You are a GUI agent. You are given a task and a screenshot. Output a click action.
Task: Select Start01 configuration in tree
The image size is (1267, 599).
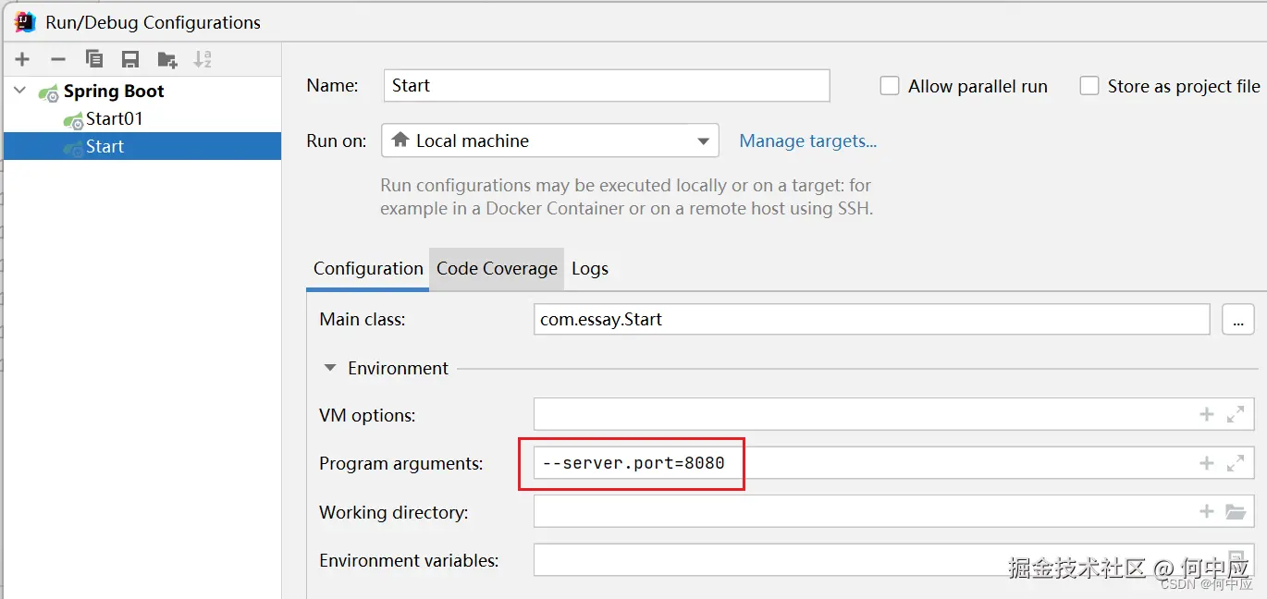point(114,119)
